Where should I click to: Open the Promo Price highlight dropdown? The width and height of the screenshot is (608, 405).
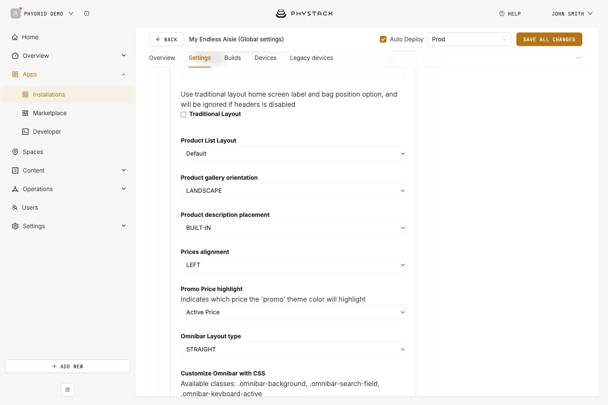[x=293, y=312]
